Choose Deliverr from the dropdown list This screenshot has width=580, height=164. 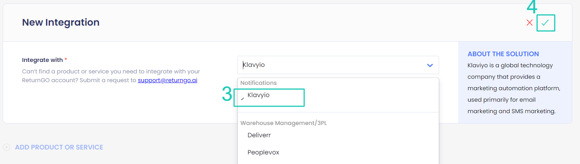[x=259, y=135]
